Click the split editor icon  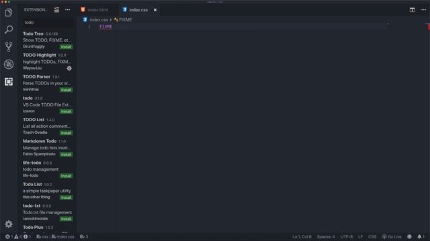(412, 10)
